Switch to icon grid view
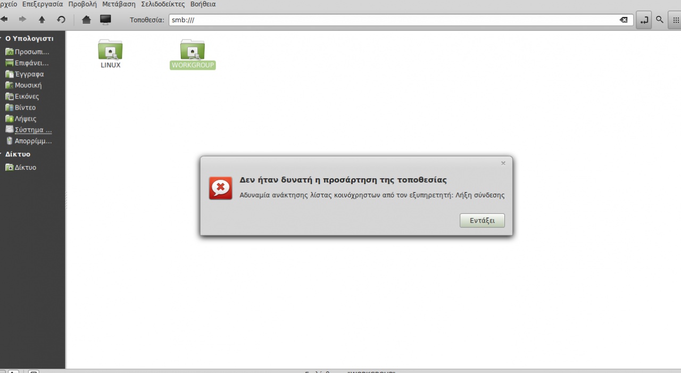The height and width of the screenshot is (373, 681). click(x=676, y=20)
